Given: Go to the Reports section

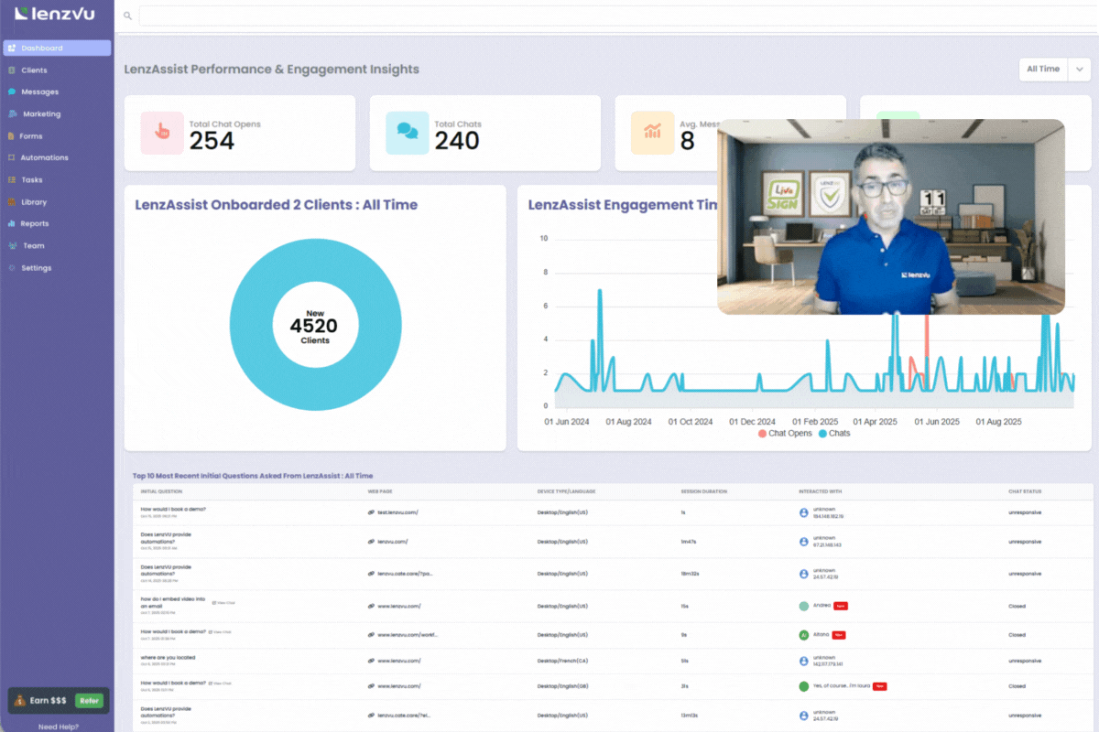Looking at the screenshot, I should 35,224.
